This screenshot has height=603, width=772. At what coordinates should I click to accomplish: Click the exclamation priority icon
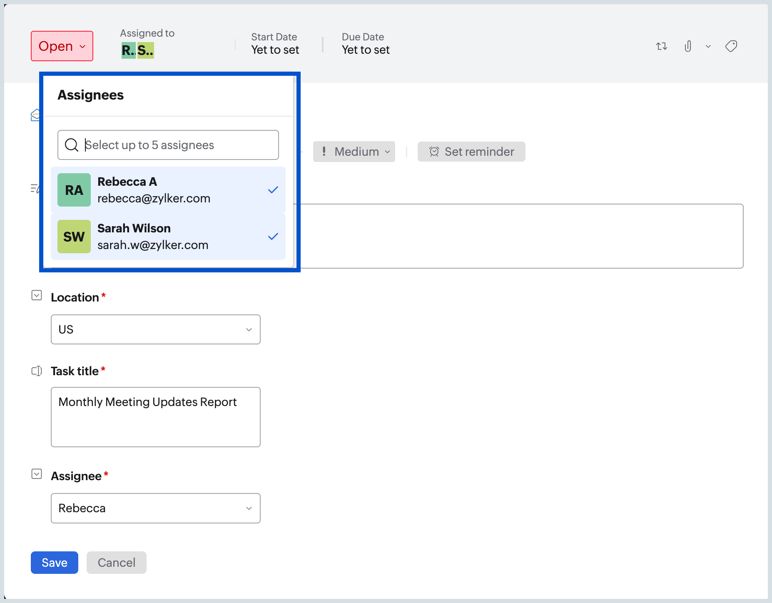click(x=324, y=151)
